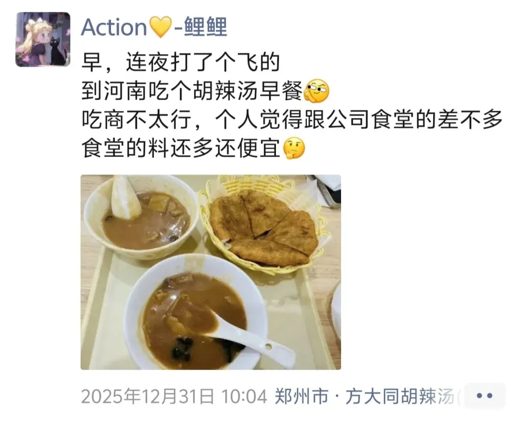Select the text 食堂的料还多还便宜
Image resolution: width=521 pixels, height=428 pixels.
pos(181,148)
